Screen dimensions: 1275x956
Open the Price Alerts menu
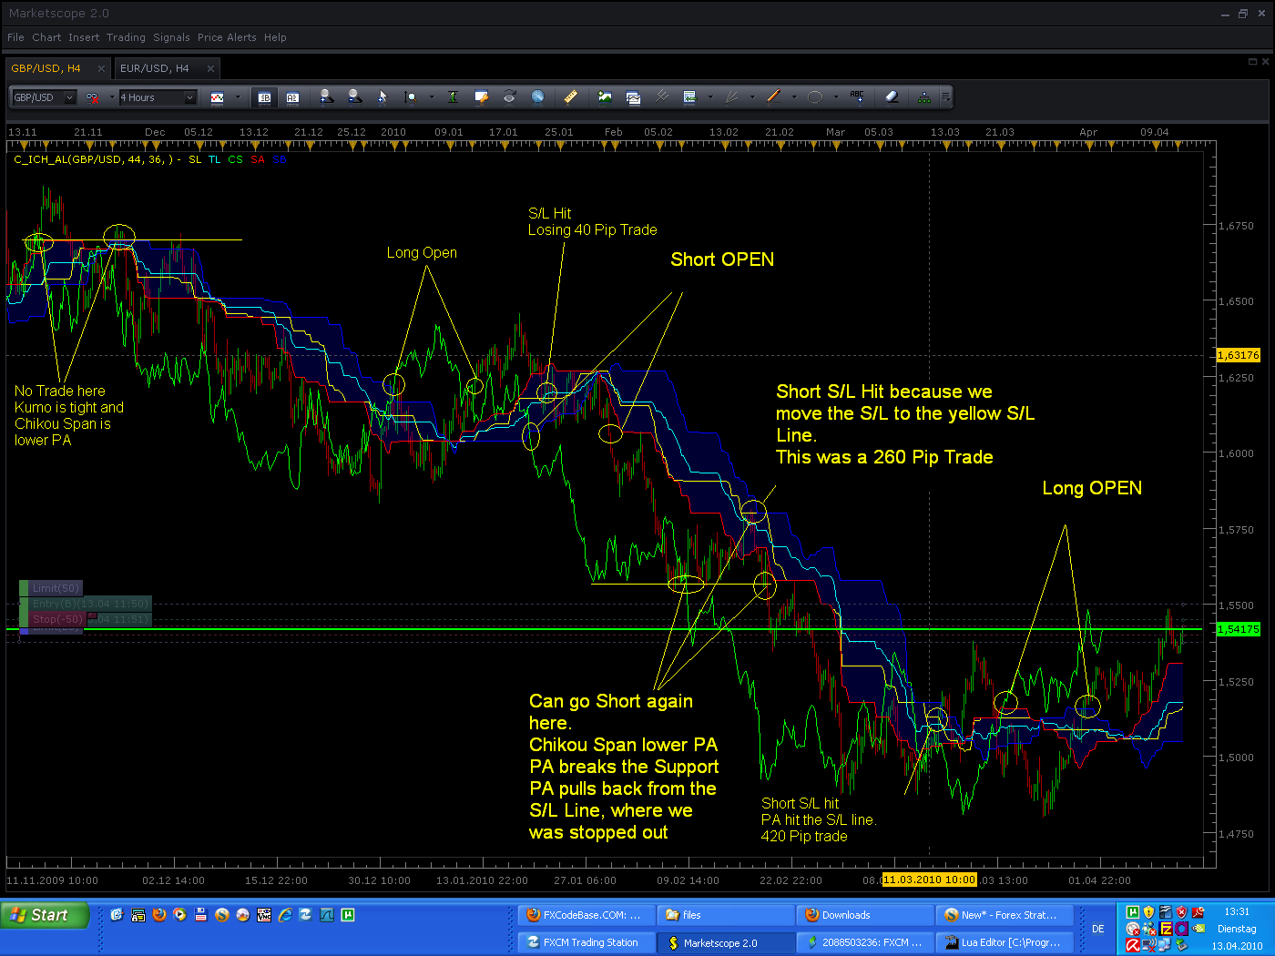[x=227, y=37]
